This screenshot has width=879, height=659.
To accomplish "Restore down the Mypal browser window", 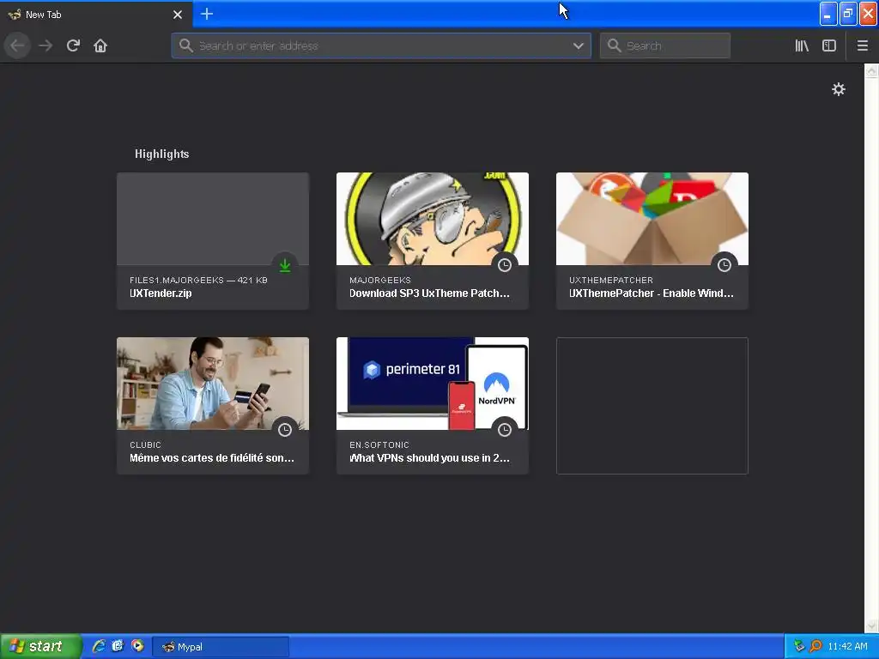I will pyautogui.click(x=847, y=14).
